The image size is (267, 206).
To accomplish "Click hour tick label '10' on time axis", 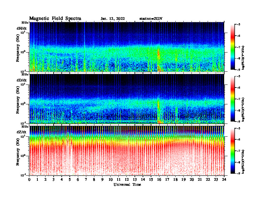I will (x=111, y=180).
